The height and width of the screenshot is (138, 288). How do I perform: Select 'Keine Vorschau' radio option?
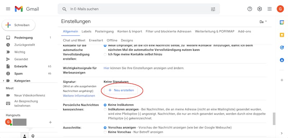105,132
